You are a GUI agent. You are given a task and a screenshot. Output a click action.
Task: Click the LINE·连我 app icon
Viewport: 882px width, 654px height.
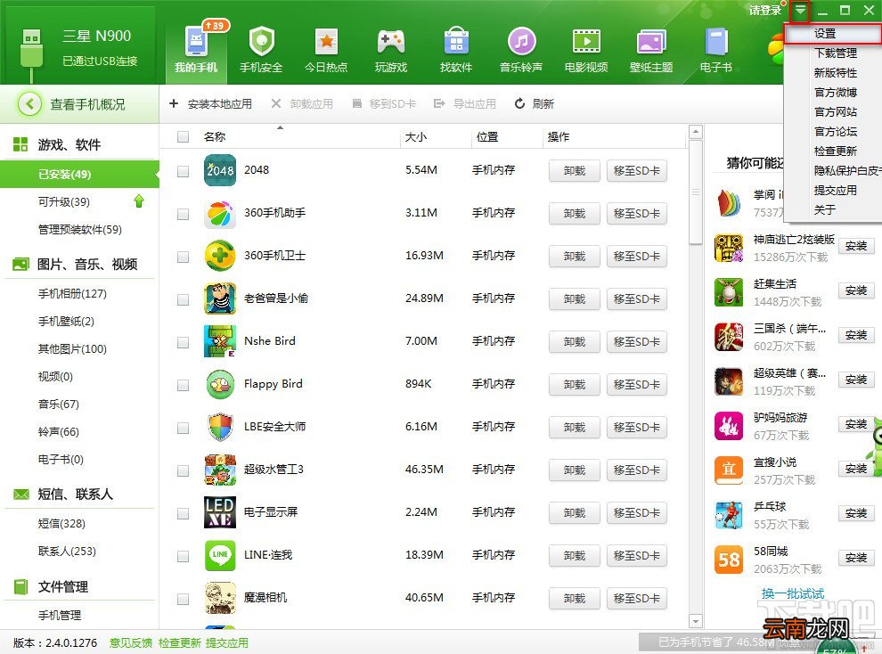tap(220, 555)
